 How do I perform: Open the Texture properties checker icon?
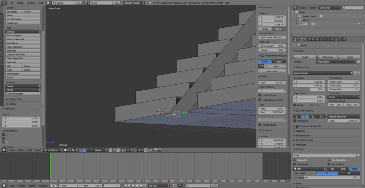[x=336, y=40]
